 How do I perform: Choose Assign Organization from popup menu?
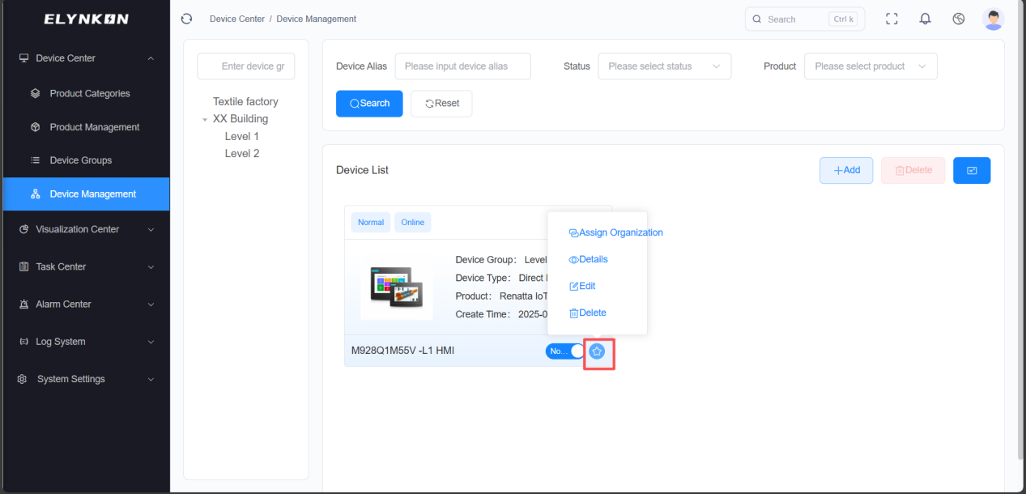(x=616, y=232)
